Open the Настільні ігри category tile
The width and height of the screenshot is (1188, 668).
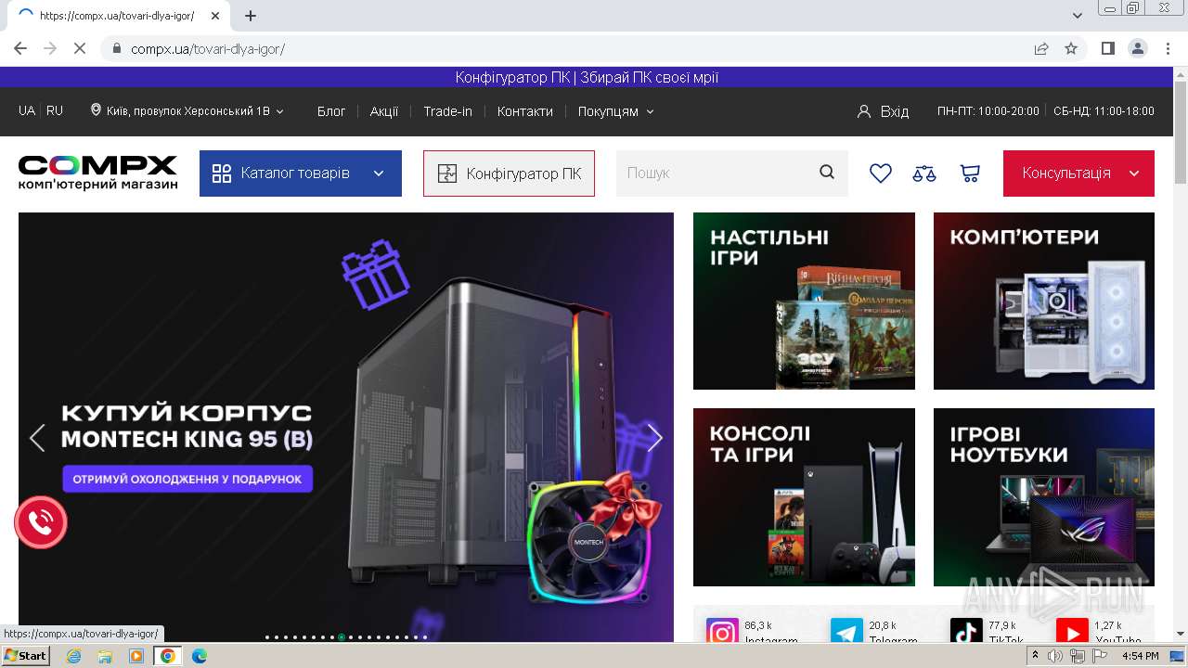804,301
